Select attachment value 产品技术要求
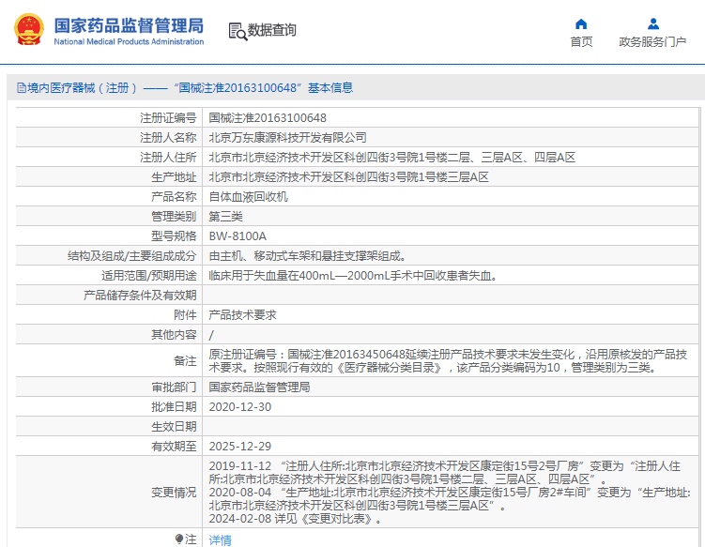The width and height of the screenshot is (705, 547). (x=243, y=315)
